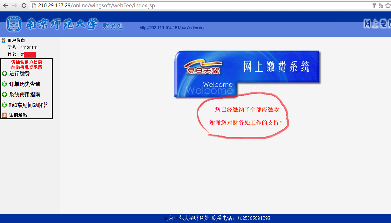Screen dimensions: 391x223
Task: Click the red 请确认用户信息 notice
Action: pyautogui.click(x=27, y=62)
